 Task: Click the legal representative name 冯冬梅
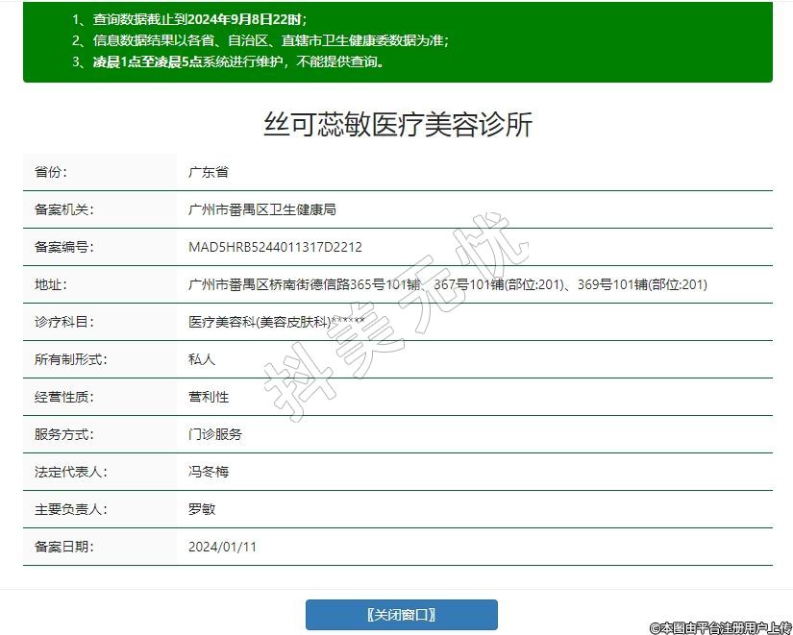click(x=208, y=472)
